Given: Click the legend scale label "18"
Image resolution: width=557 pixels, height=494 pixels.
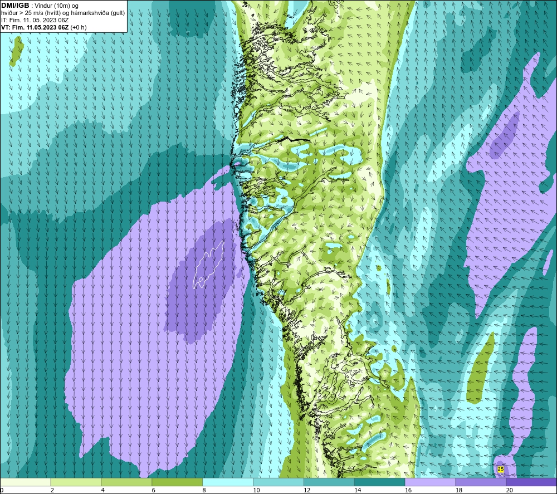Looking at the screenshot, I should click(x=458, y=490).
